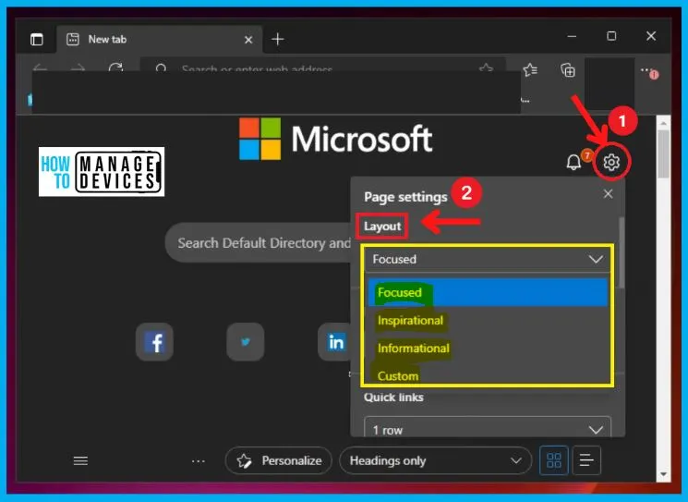Open Page settings gear icon
This screenshot has width=688, height=502.
(611, 162)
